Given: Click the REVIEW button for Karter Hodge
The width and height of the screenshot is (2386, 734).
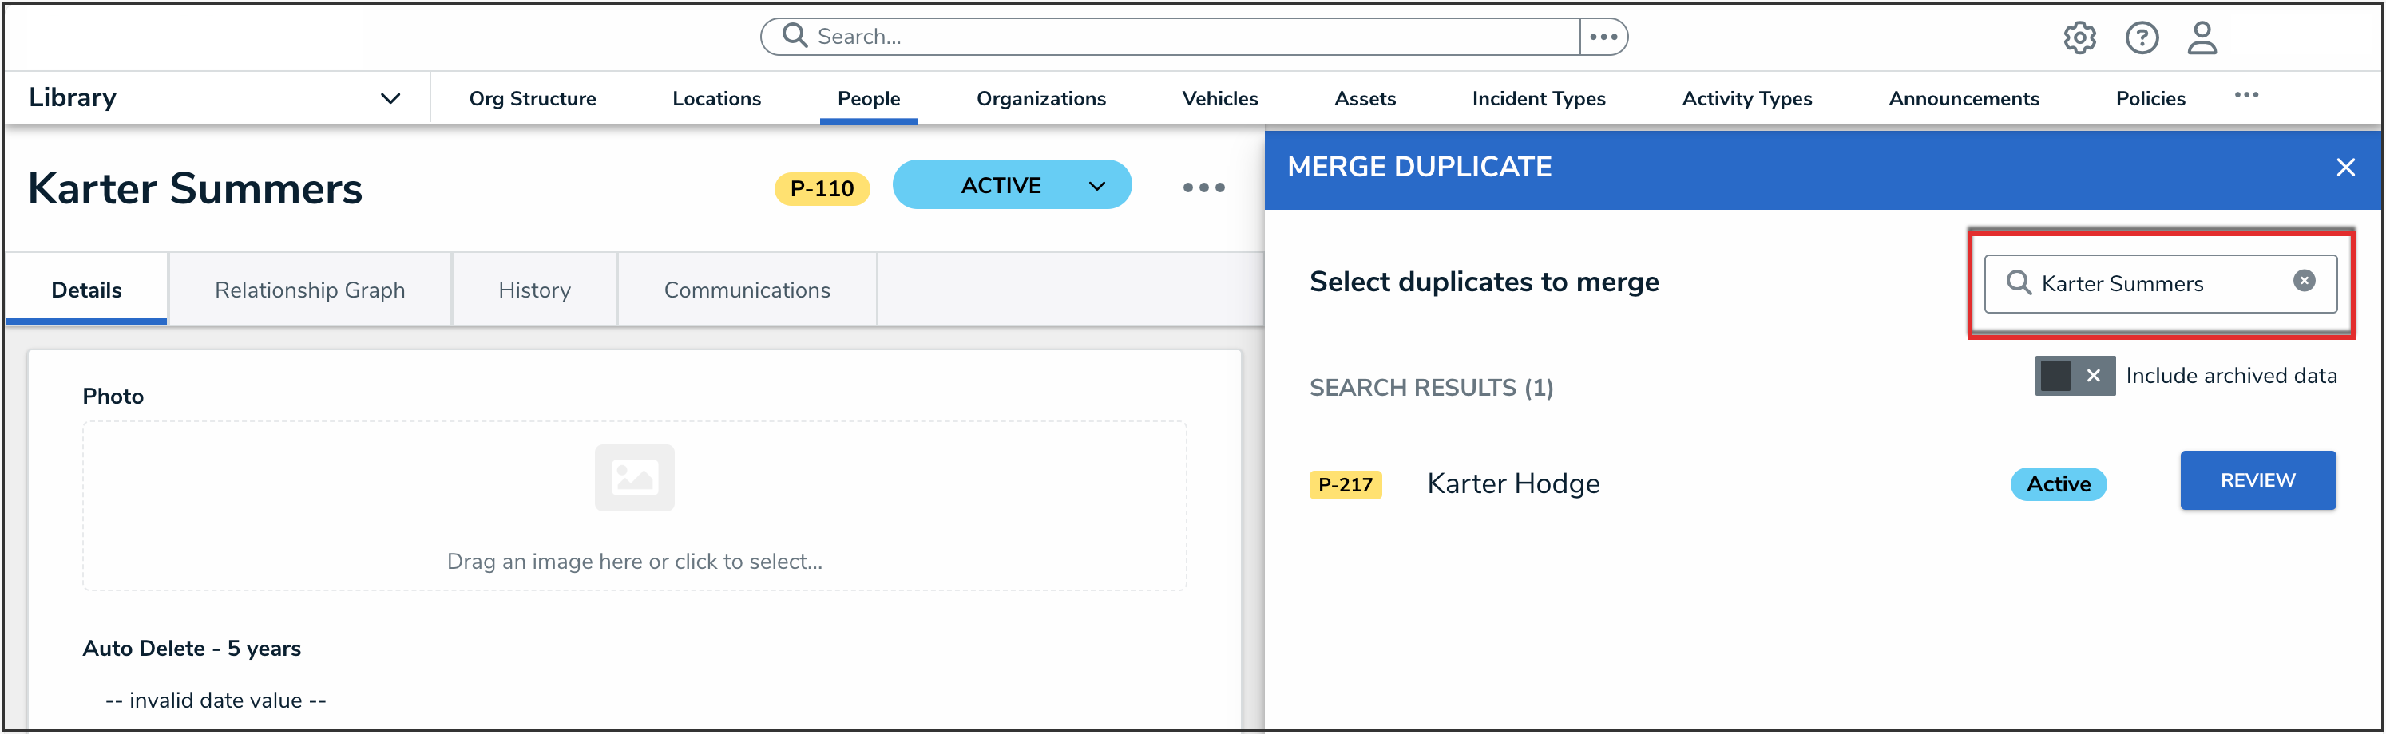Looking at the screenshot, I should [x=2257, y=480].
